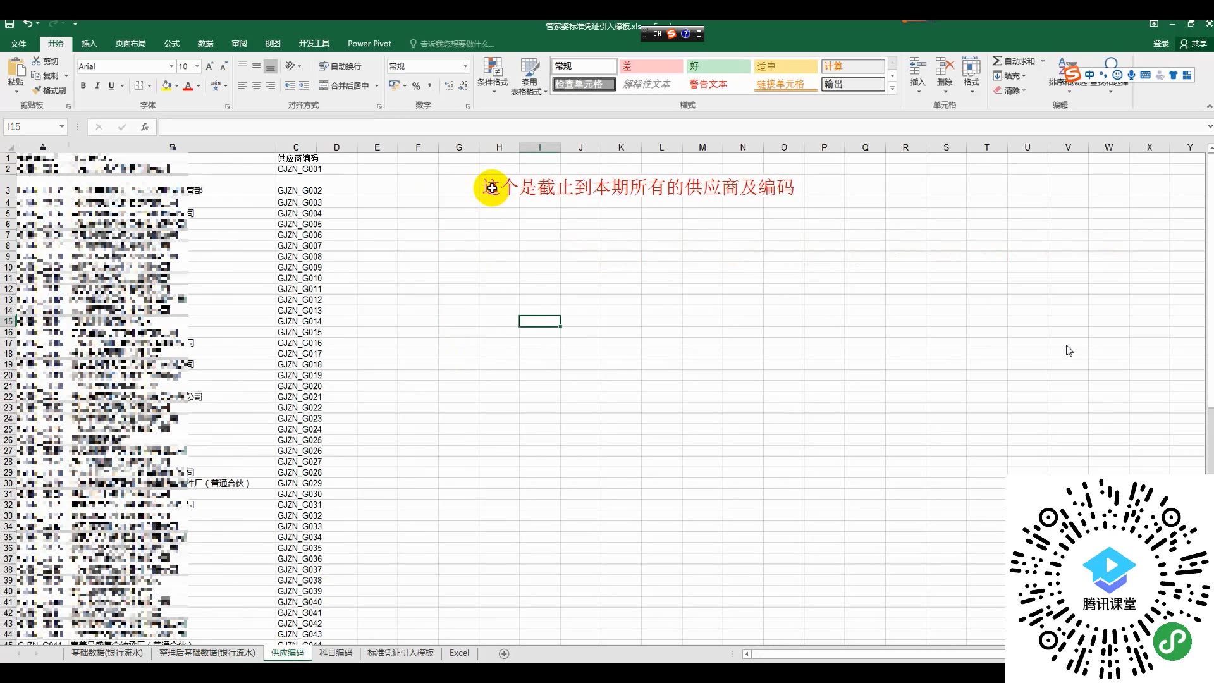This screenshot has height=683, width=1214.
Task: Align text right in the cell
Action: pyautogui.click(x=271, y=85)
